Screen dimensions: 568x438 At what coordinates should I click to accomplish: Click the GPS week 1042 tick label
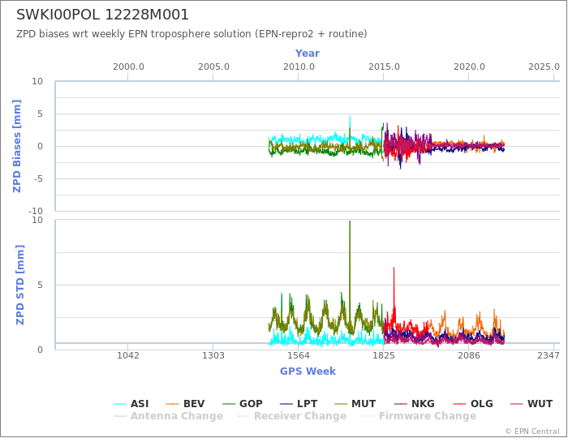(128, 355)
